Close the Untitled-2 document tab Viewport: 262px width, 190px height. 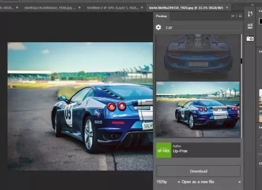pos(142,8)
